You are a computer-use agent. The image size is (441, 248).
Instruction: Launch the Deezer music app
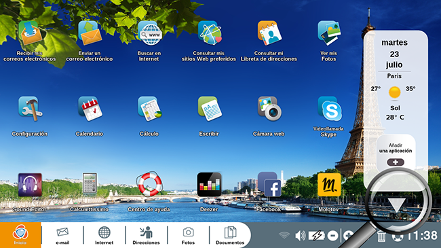[209, 185]
